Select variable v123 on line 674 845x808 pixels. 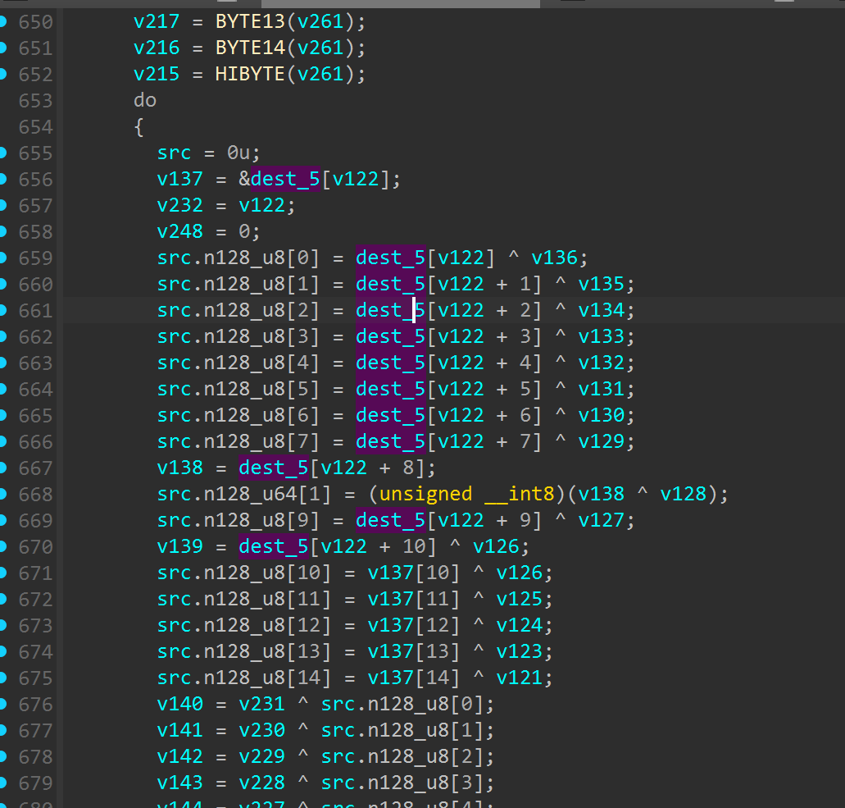(520, 651)
